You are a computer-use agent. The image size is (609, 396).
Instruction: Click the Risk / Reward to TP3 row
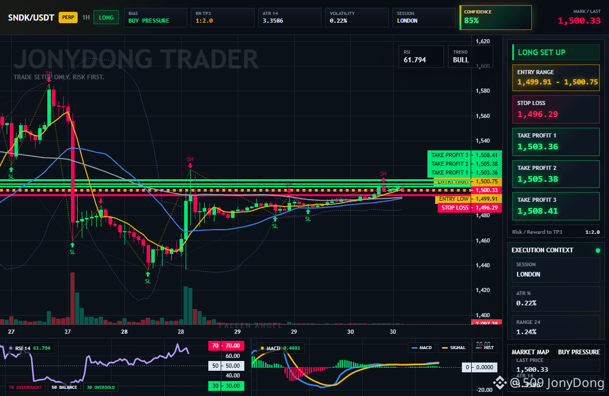556,232
